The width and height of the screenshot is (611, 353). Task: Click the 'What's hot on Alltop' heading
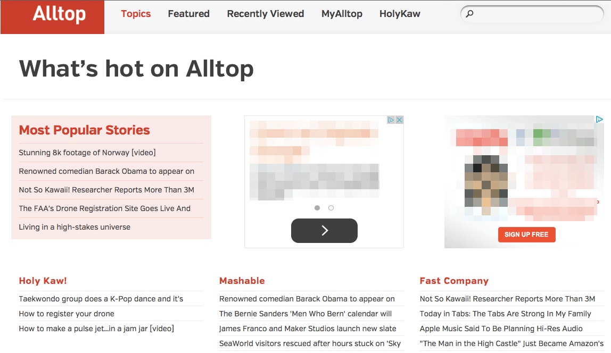click(136, 69)
